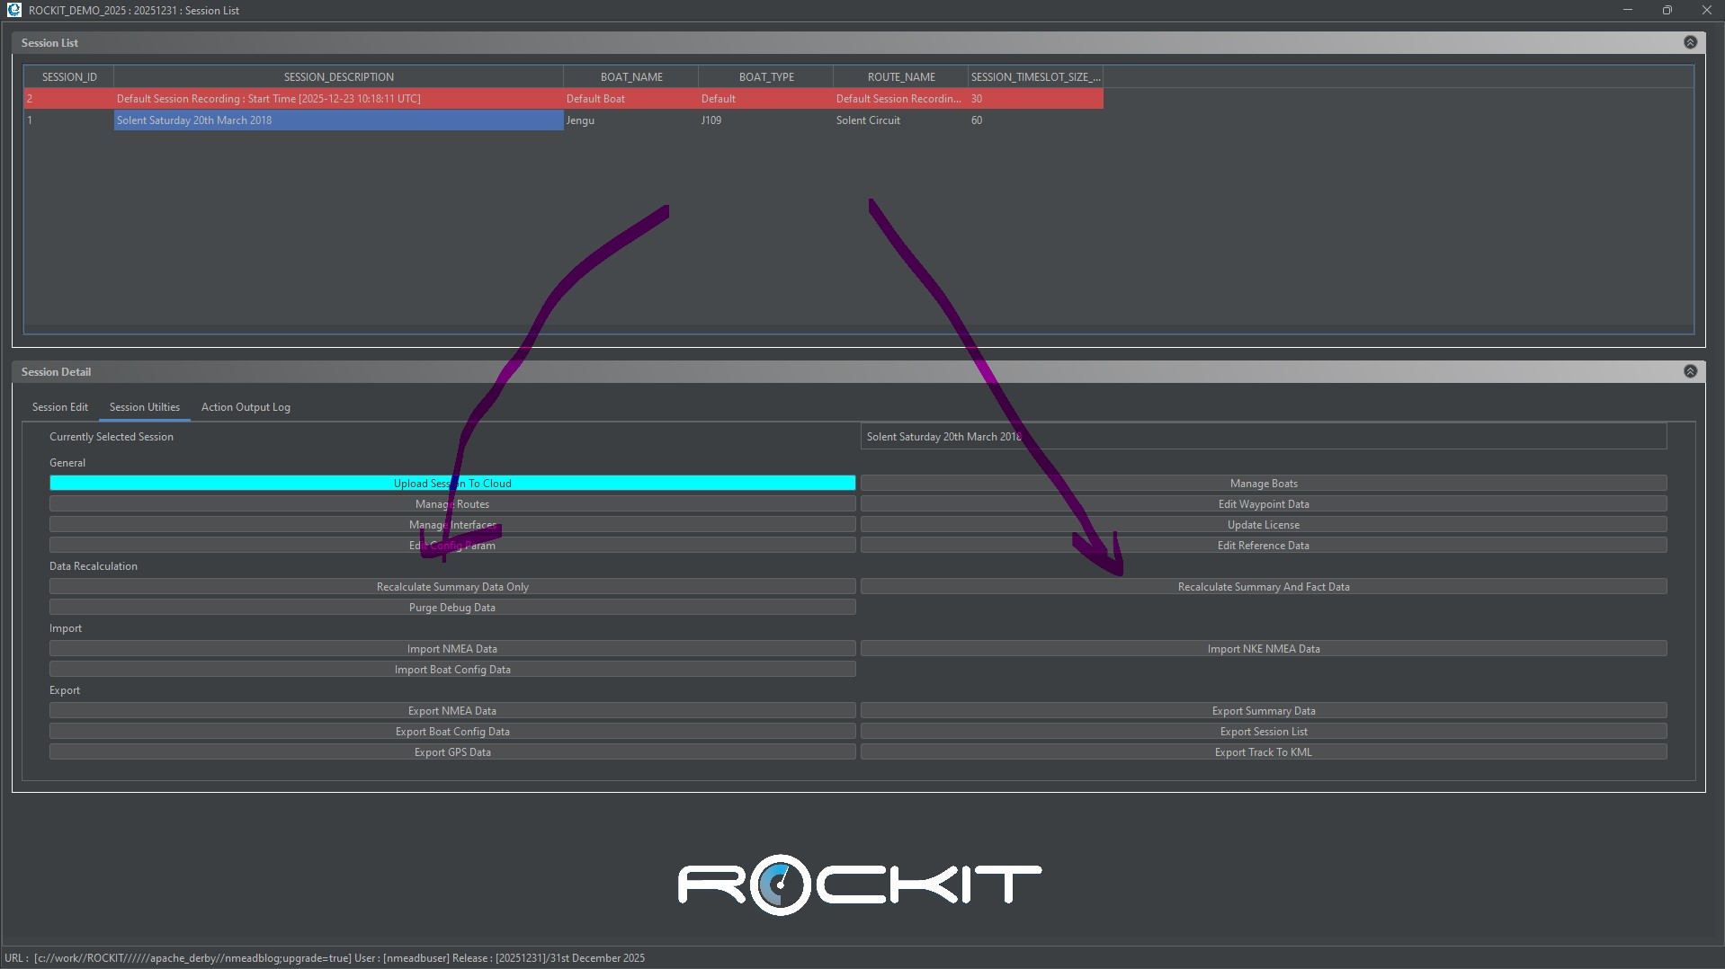Switch to the Session Edit tab
The width and height of the screenshot is (1725, 969).
pyautogui.click(x=60, y=407)
